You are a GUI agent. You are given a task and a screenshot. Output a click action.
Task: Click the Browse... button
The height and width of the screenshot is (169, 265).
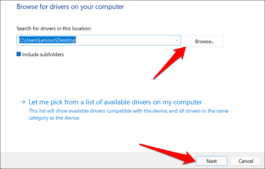pos(204,41)
